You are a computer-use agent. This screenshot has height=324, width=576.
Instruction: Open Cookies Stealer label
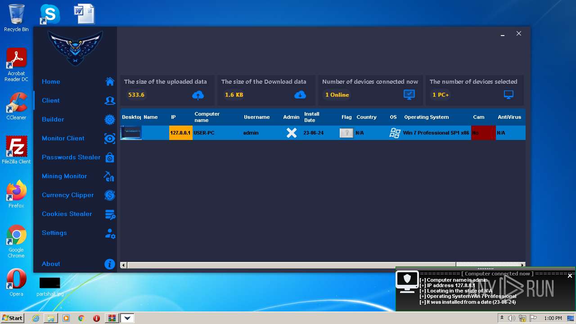tap(67, 214)
